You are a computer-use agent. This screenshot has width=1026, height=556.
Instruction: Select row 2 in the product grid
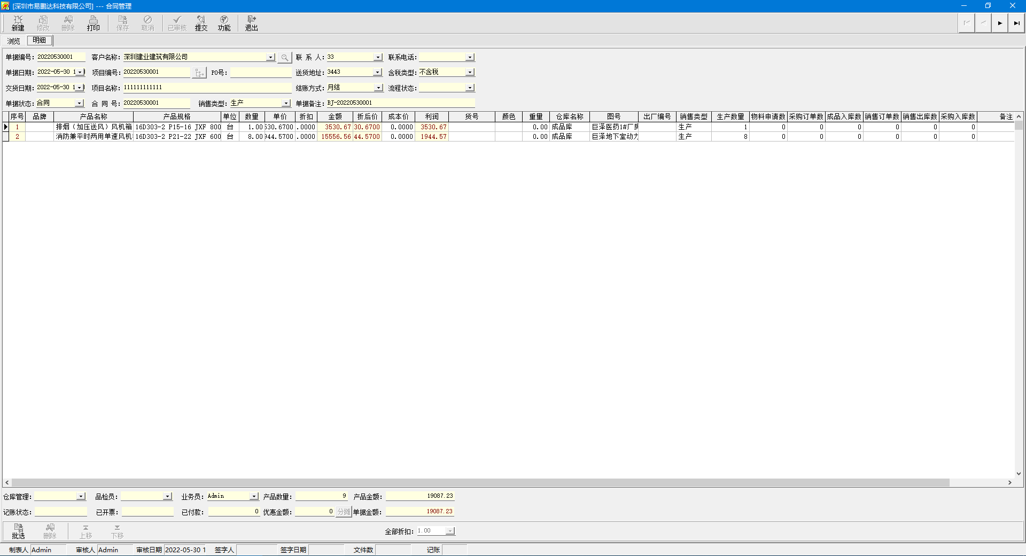click(17, 137)
